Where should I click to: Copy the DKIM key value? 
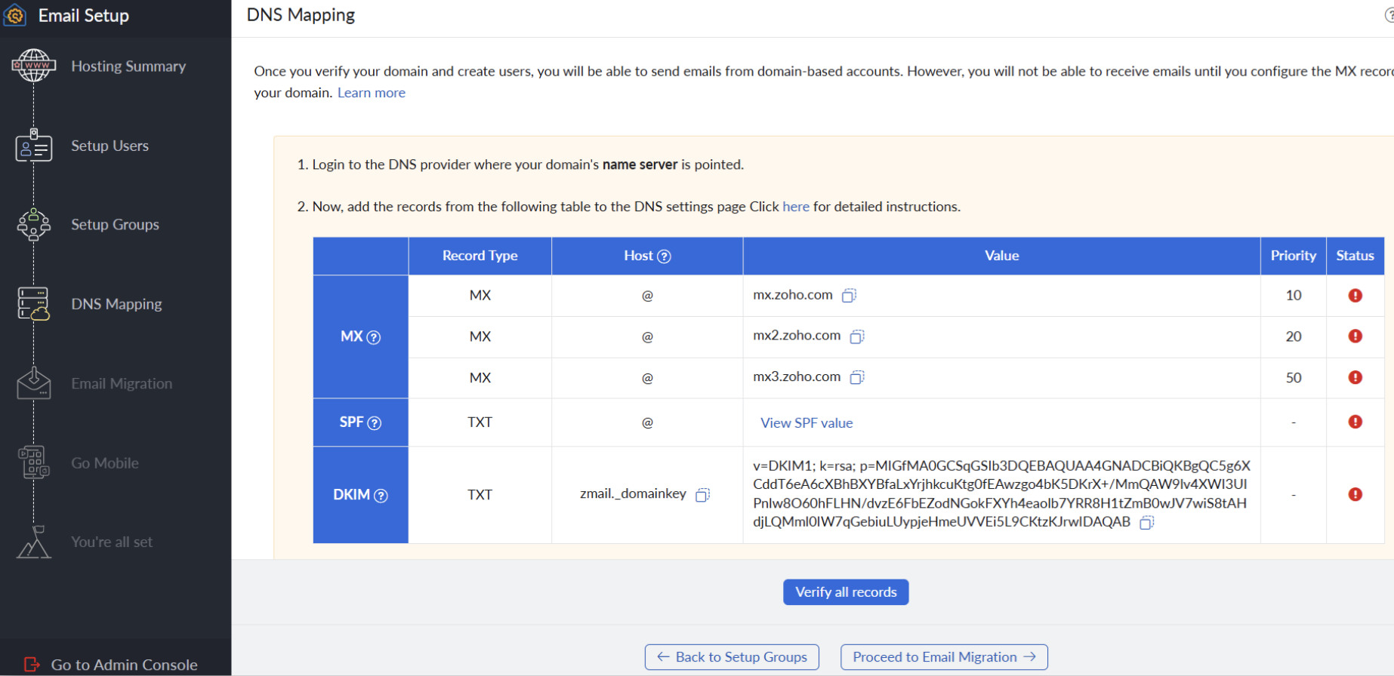(1146, 523)
